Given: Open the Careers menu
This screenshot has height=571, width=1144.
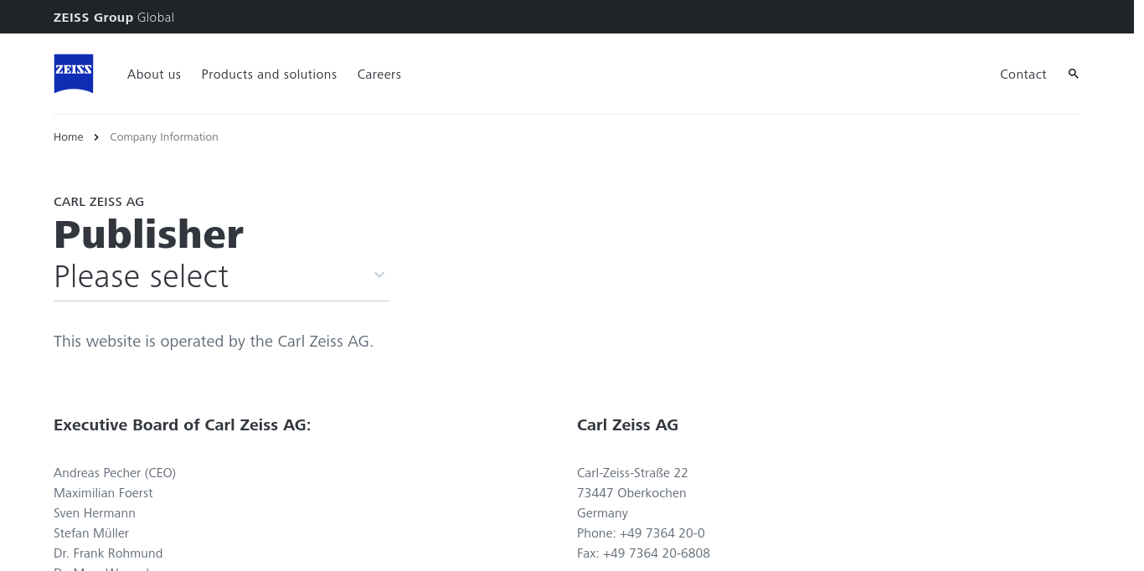Looking at the screenshot, I should (x=379, y=75).
